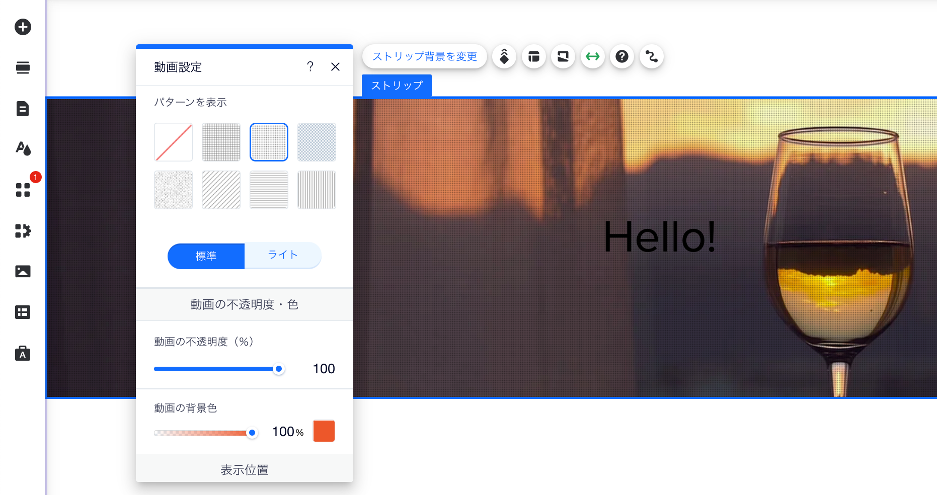The width and height of the screenshot is (937, 495).
Task: Open the apps grid icon with badge
Action: pyautogui.click(x=23, y=190)
